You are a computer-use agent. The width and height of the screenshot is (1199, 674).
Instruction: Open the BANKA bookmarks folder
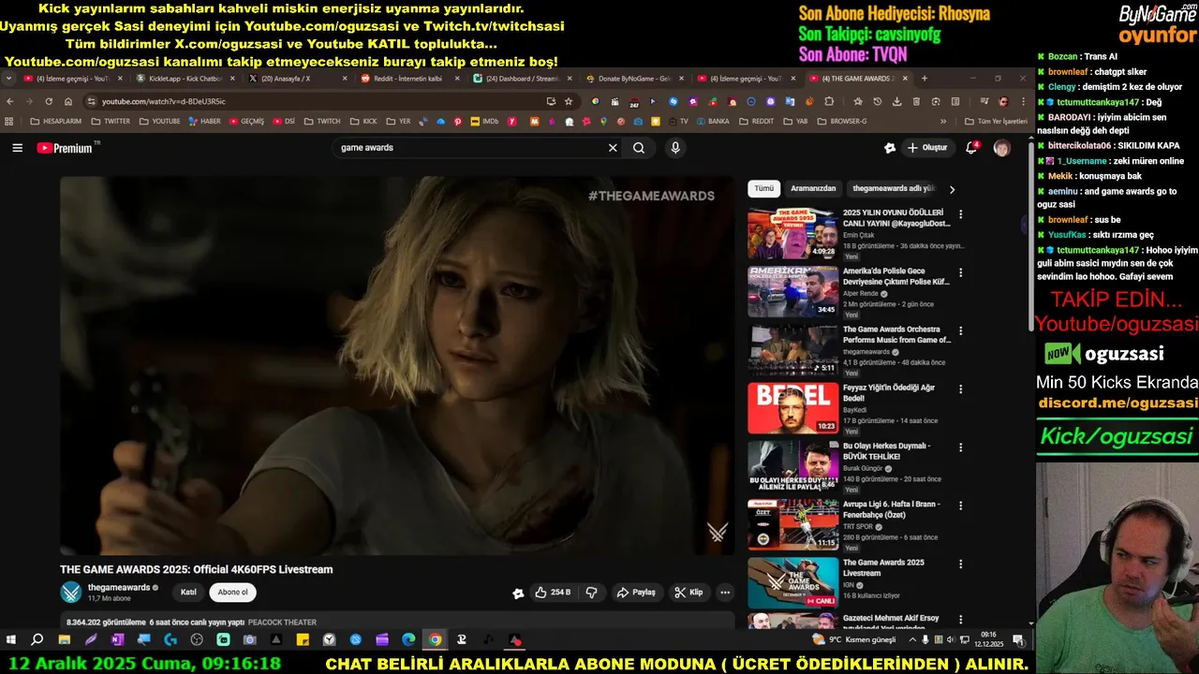(x=711, y=121)
